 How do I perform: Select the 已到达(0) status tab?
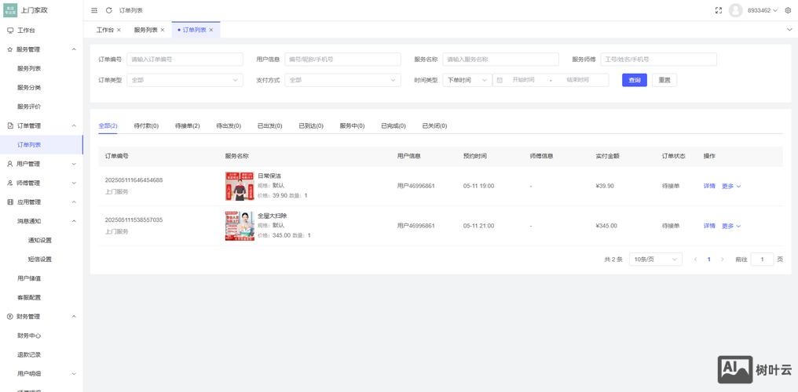(311, 125)
